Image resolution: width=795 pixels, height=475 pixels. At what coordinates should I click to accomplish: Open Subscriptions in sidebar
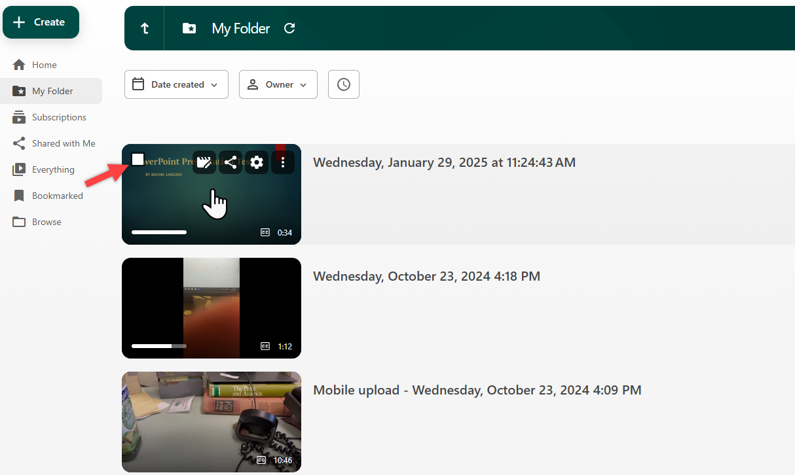(x=59, y=117)
